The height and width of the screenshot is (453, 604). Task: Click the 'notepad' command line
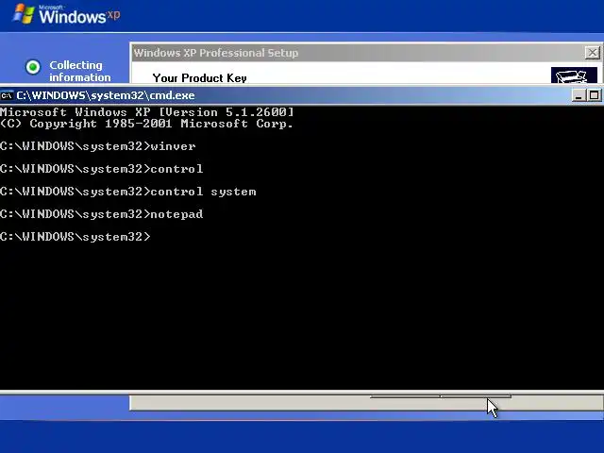pos(102,214)
